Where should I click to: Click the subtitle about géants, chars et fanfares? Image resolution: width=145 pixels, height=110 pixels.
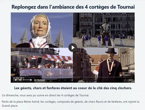click(73, 88)
